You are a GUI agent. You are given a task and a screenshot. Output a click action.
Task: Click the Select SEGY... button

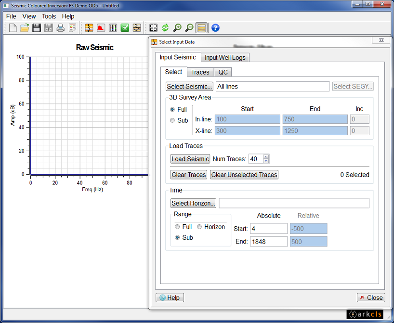[x=353, y=86]
